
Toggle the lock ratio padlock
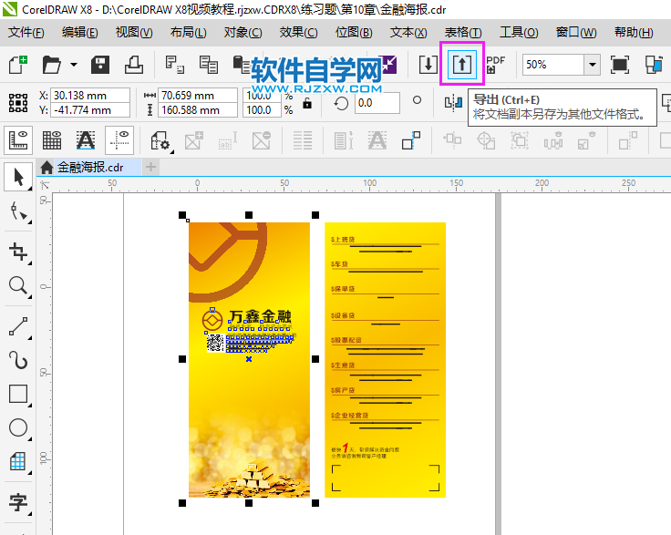point(307,103)
